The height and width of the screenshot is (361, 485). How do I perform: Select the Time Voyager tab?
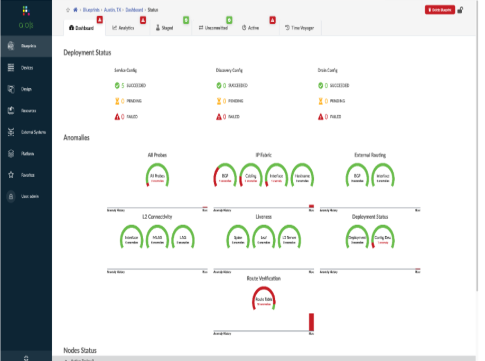click(299, 28)
